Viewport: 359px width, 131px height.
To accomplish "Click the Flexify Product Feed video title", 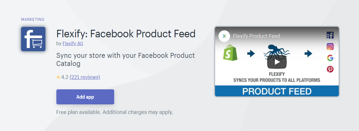I will [x=256, y=36].
